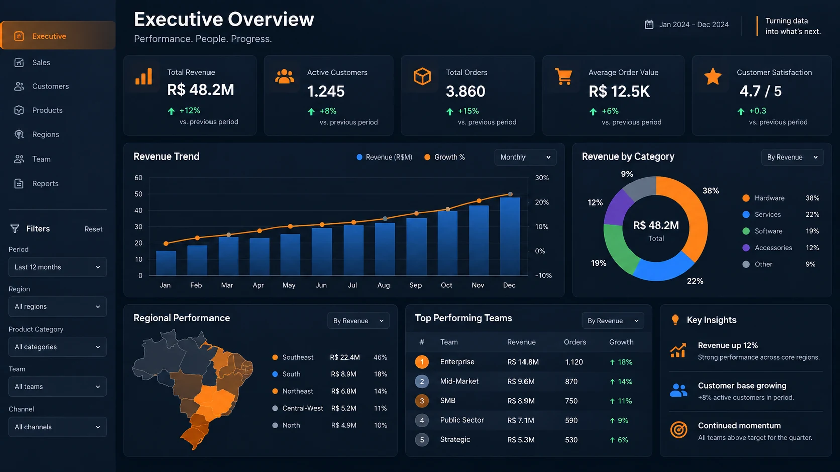Click the Southeast R$ 22.4M row
Image resolution: width=840 pixels, height=472 pixels.
click(330, 357)
